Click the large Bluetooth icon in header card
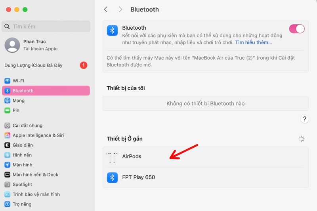The height and width of the screenshot is (211, 317). [x=112, y=30]
